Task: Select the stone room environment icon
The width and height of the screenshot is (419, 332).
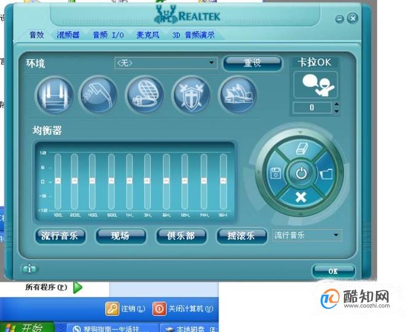Action: [x=54, y=95]
